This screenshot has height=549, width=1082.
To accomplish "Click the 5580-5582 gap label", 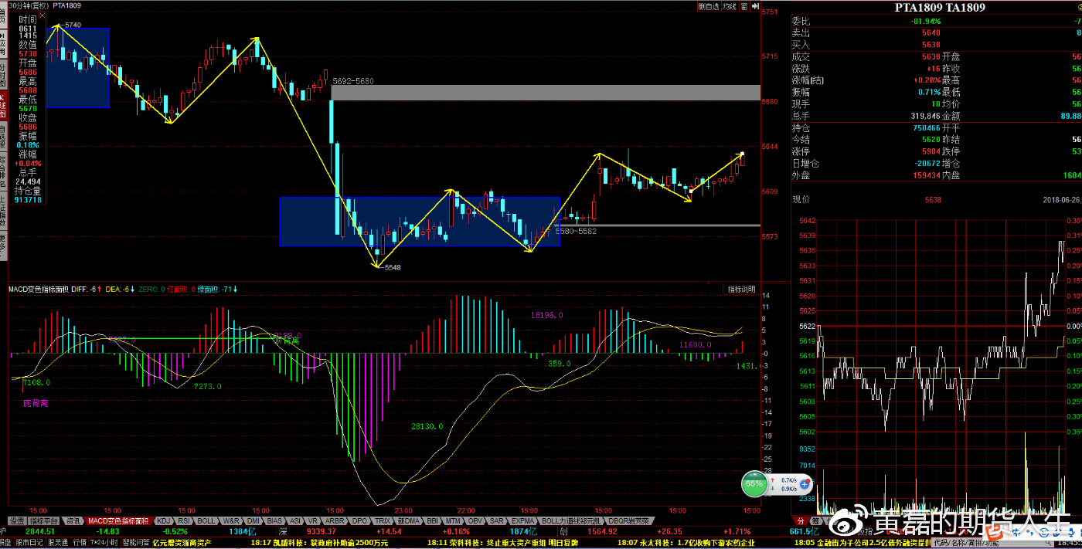I will coord(576,231).
